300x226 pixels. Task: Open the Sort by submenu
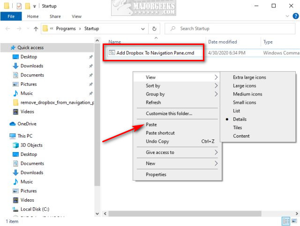(177, 86)
